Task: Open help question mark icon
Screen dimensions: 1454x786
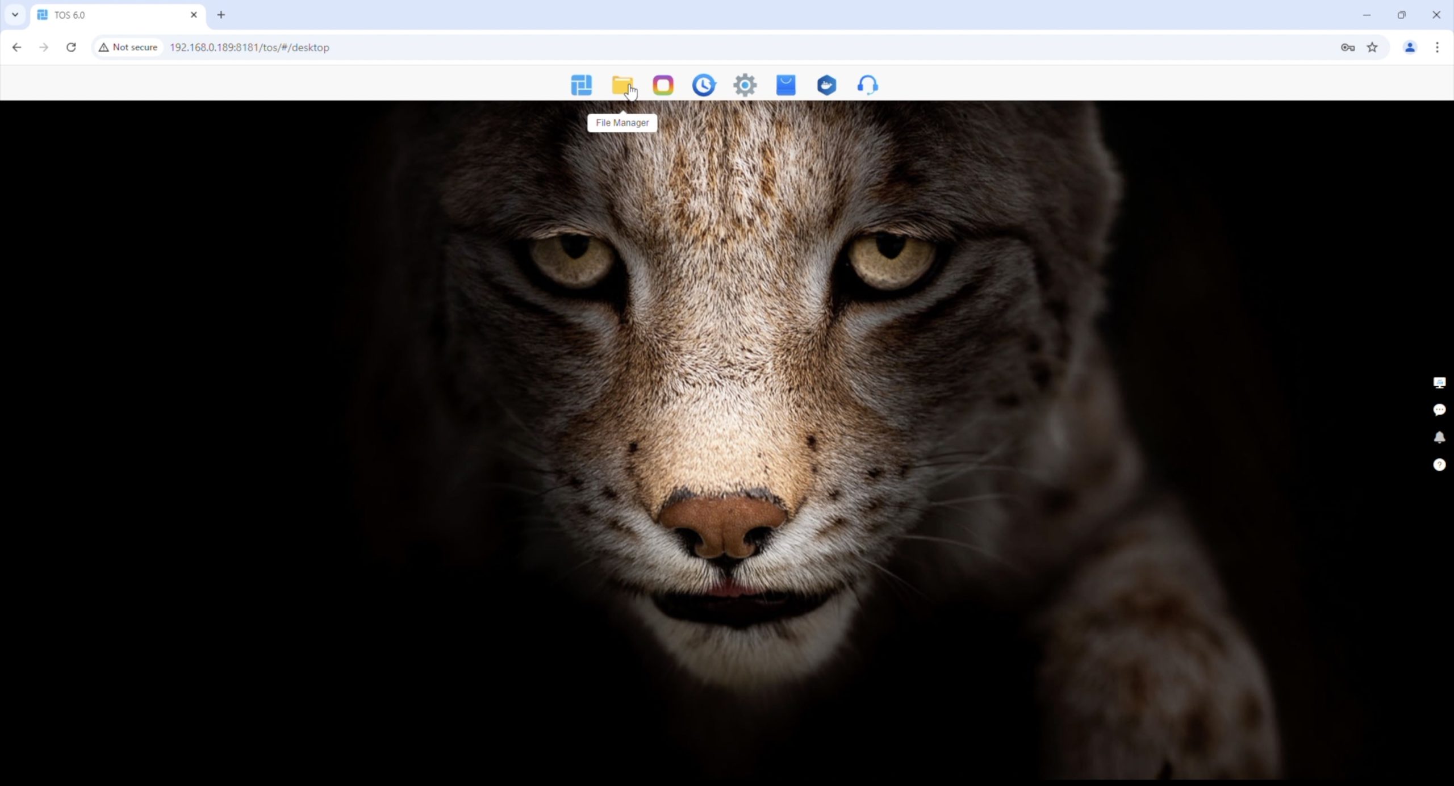Action: 1439,465
